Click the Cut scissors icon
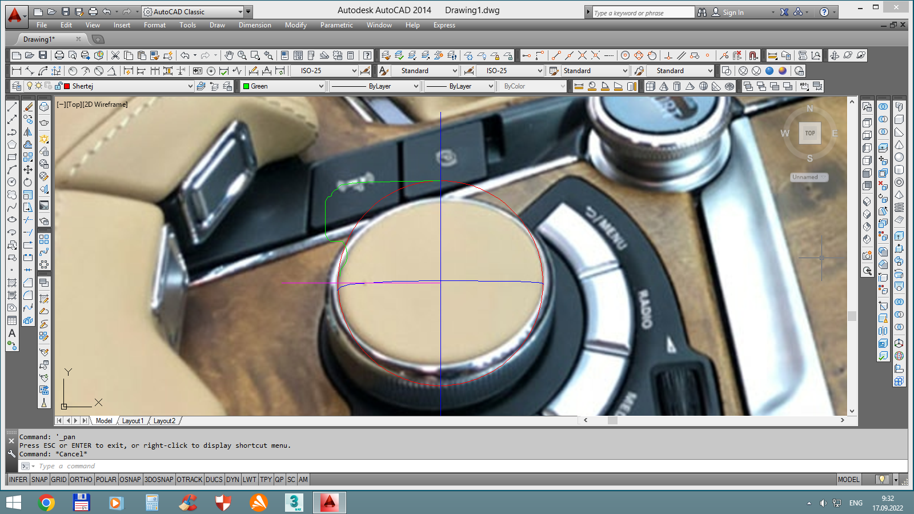Viewport: 914px width, 514px height. (115, 55)
